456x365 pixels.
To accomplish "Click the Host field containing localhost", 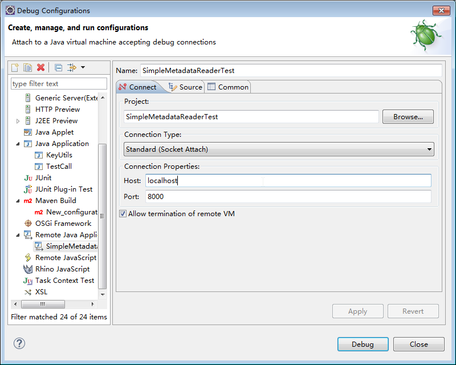I will [288, 180].
